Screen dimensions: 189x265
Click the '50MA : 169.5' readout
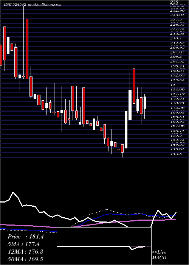(x=25, y=259)
